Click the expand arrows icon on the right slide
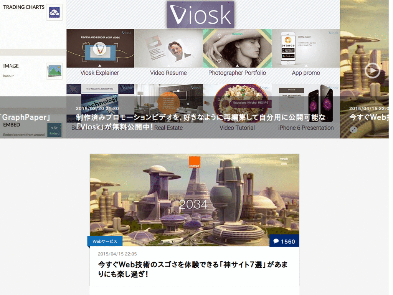This screenshot has height=295, width=393. pos(353,129)
